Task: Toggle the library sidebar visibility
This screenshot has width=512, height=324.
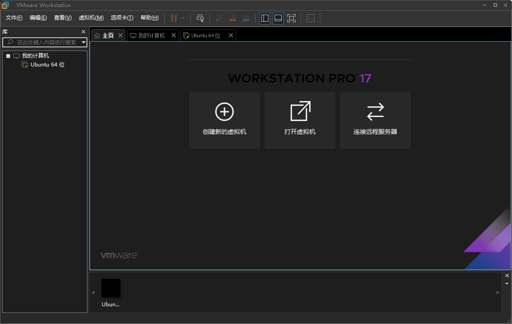Action: [x=265, y=18]
